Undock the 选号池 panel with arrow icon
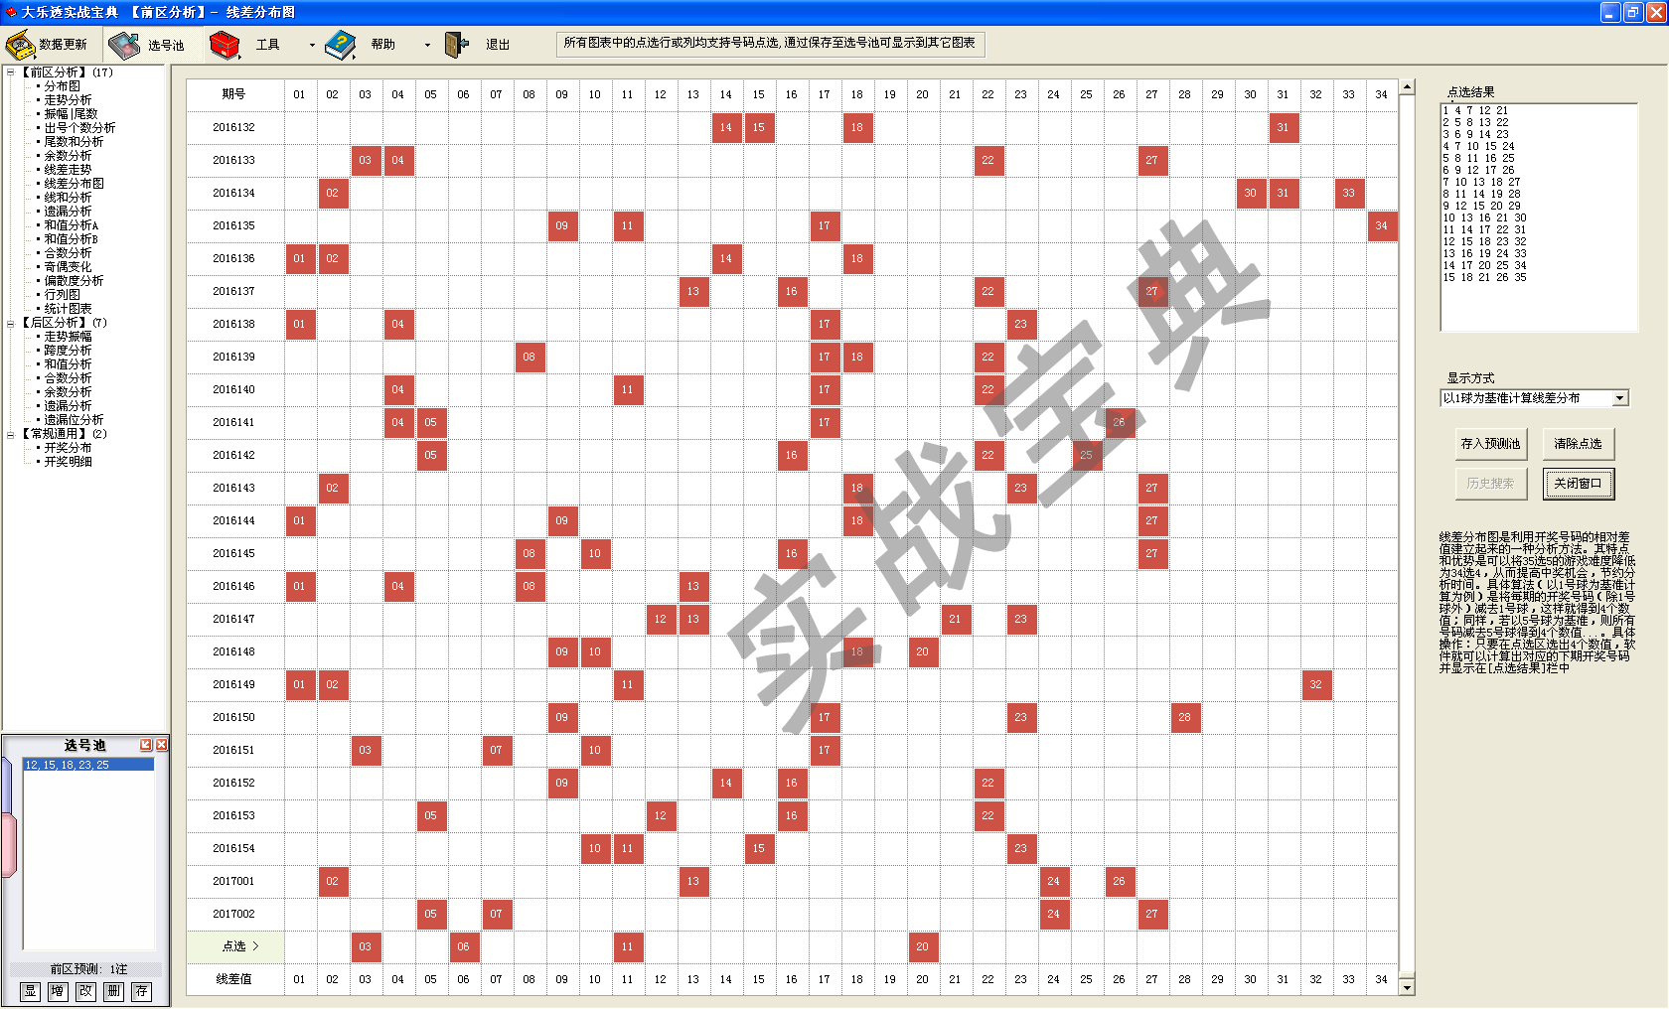The width and height of the screenshot is (1669, 1009). [x=146, y=745]
